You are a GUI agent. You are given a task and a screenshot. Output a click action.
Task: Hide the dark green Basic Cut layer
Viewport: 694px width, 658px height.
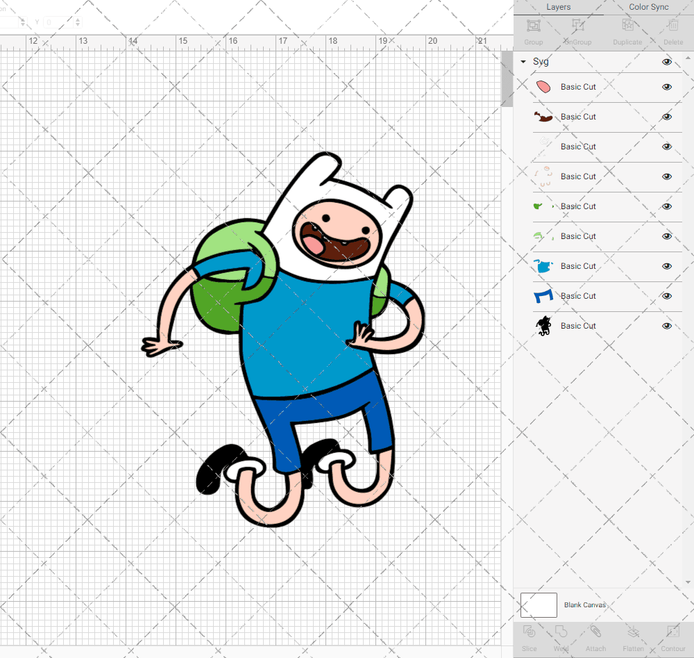[666, 206]
